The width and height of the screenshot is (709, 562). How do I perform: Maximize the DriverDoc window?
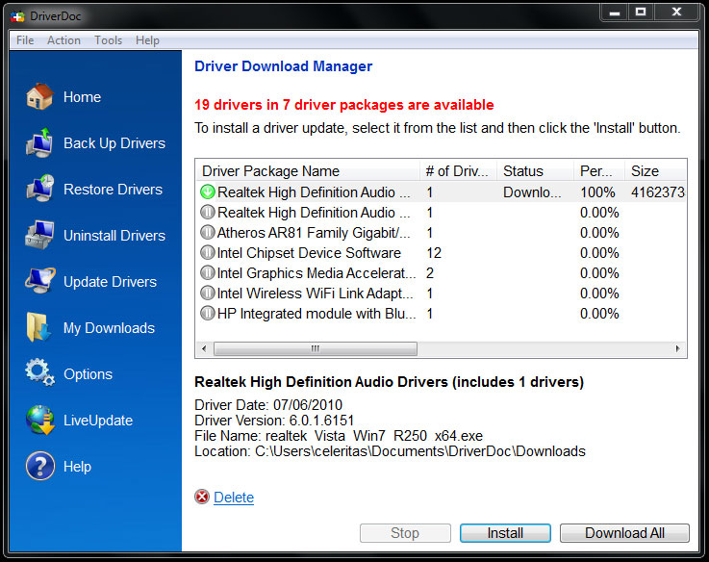click(641, 13)
